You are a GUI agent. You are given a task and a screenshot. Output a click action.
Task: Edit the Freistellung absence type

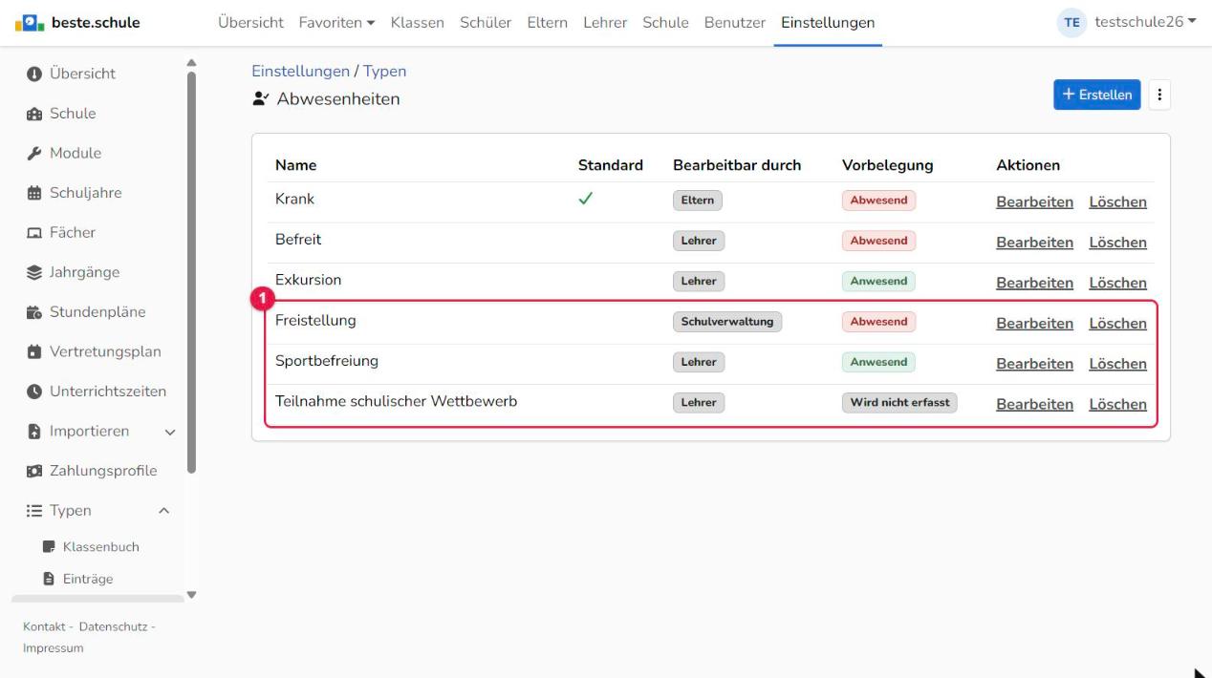[1034, 324]
